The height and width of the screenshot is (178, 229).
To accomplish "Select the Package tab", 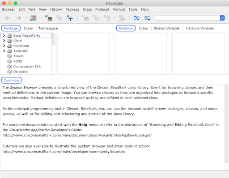I will pos(11,28).
